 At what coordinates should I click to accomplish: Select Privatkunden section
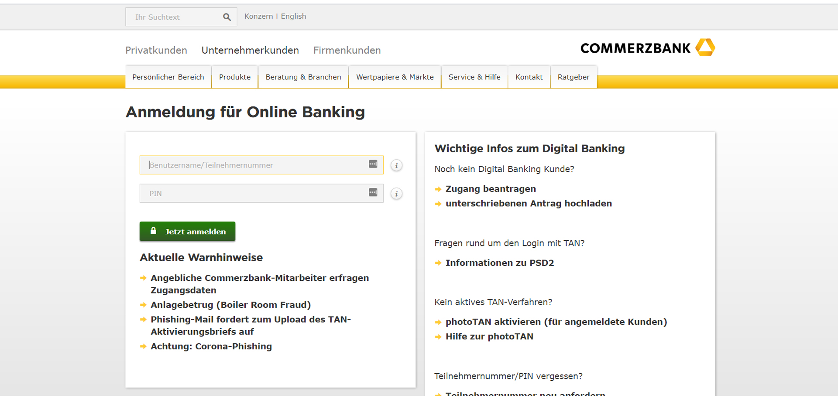click(156, 50)
